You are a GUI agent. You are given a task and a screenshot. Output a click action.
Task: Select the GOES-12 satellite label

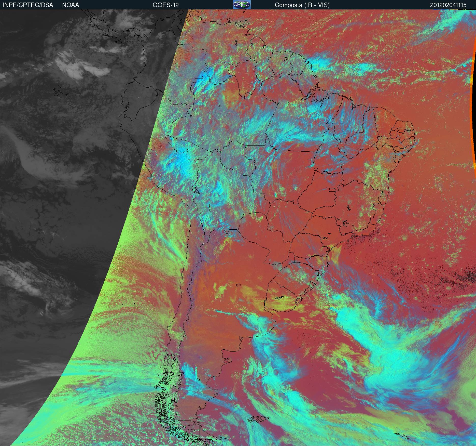165,5
